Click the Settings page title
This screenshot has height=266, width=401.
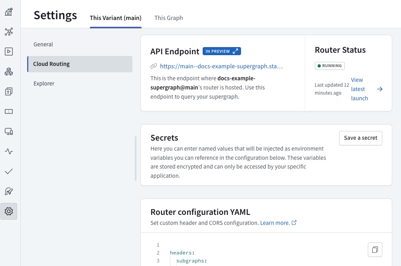pos(55,15)
